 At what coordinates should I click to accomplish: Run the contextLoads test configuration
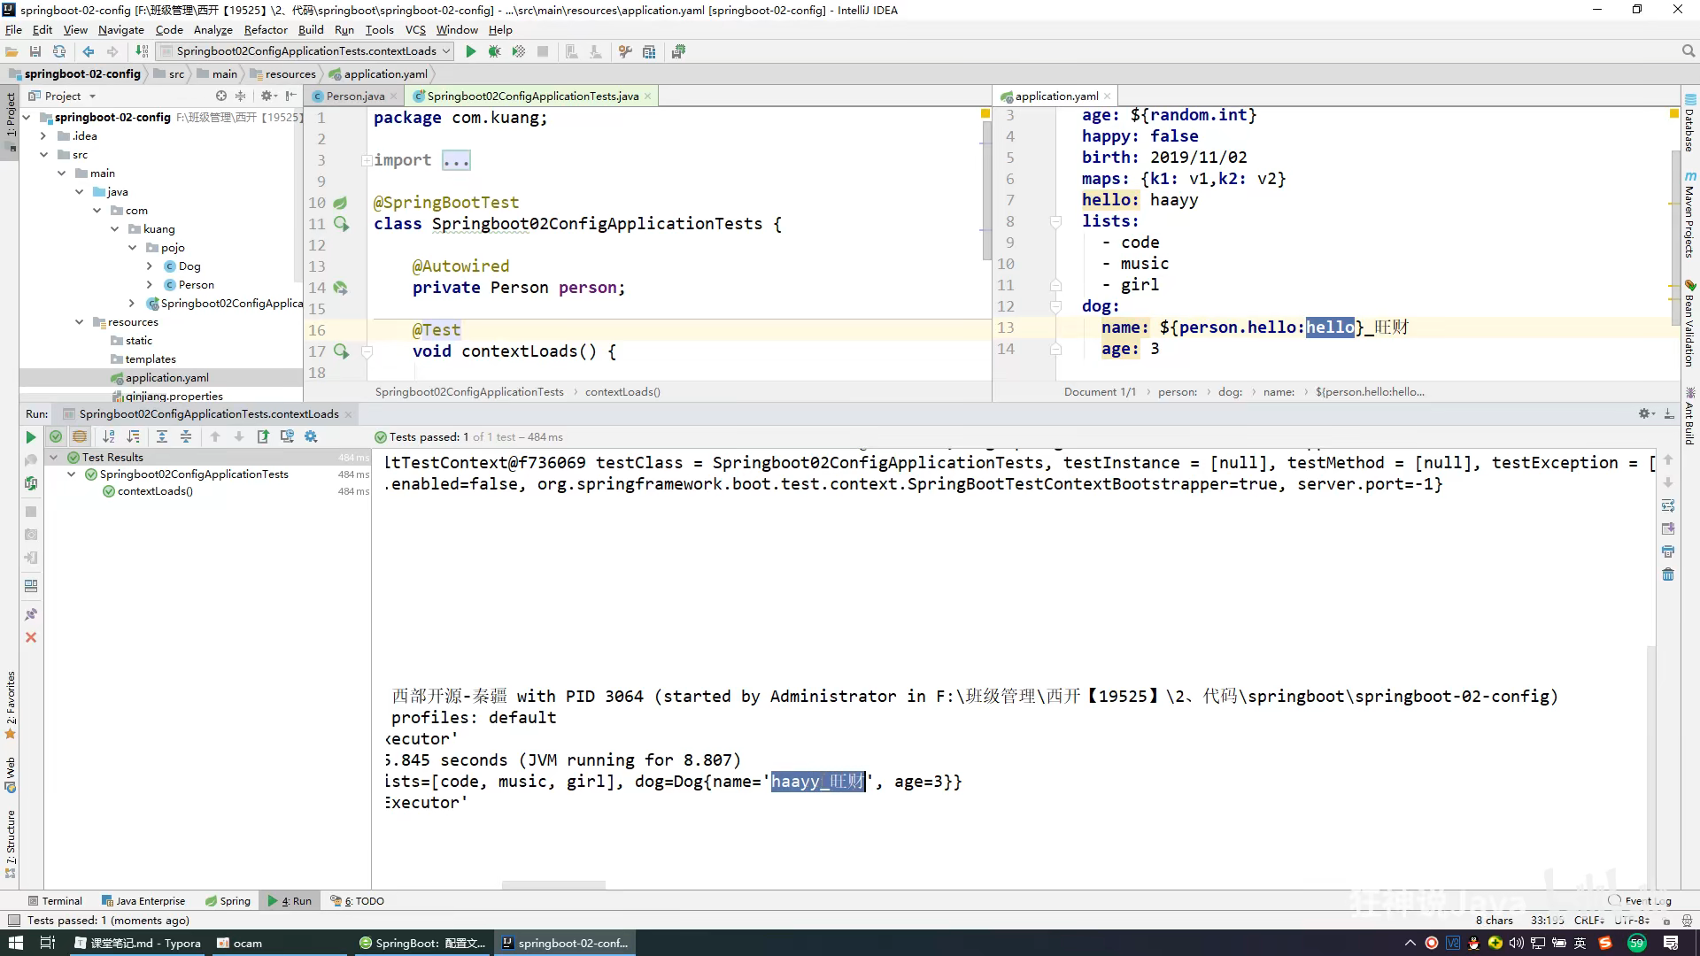tap(470, 51)
